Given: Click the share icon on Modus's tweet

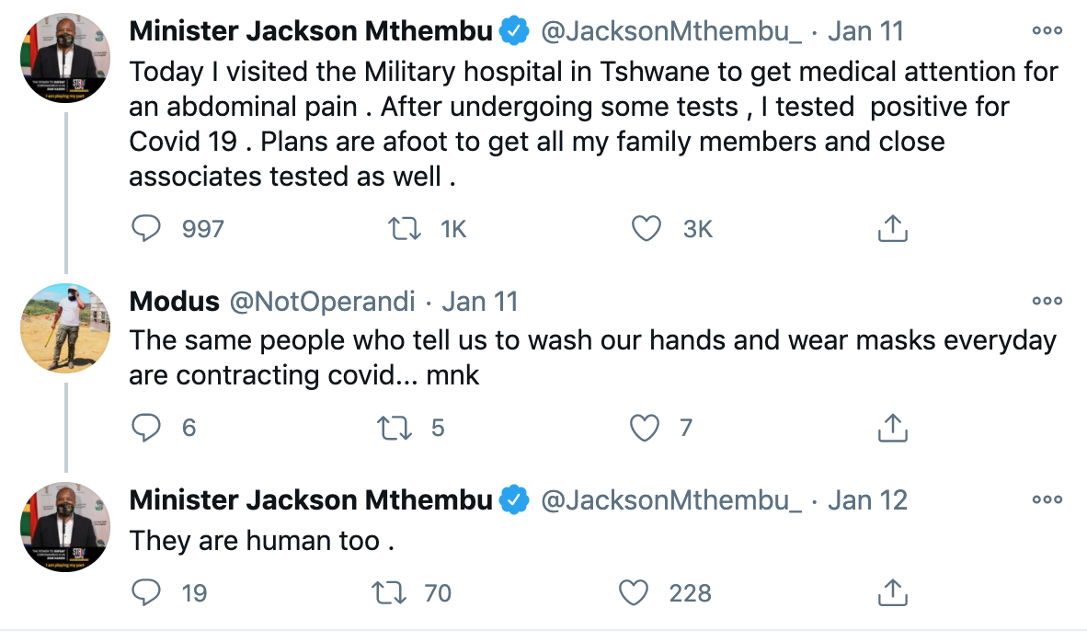Looking at the screenshot, I should pyautogui.click(x=892, y=427).
